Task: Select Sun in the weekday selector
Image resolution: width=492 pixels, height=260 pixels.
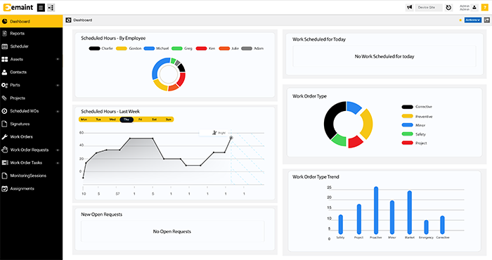Action: 169,119
